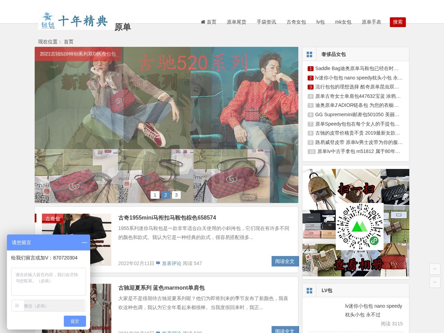The image size is (444, 333).
Task: Click the scroll-to-top arrow button
Action: click(435, 269)
